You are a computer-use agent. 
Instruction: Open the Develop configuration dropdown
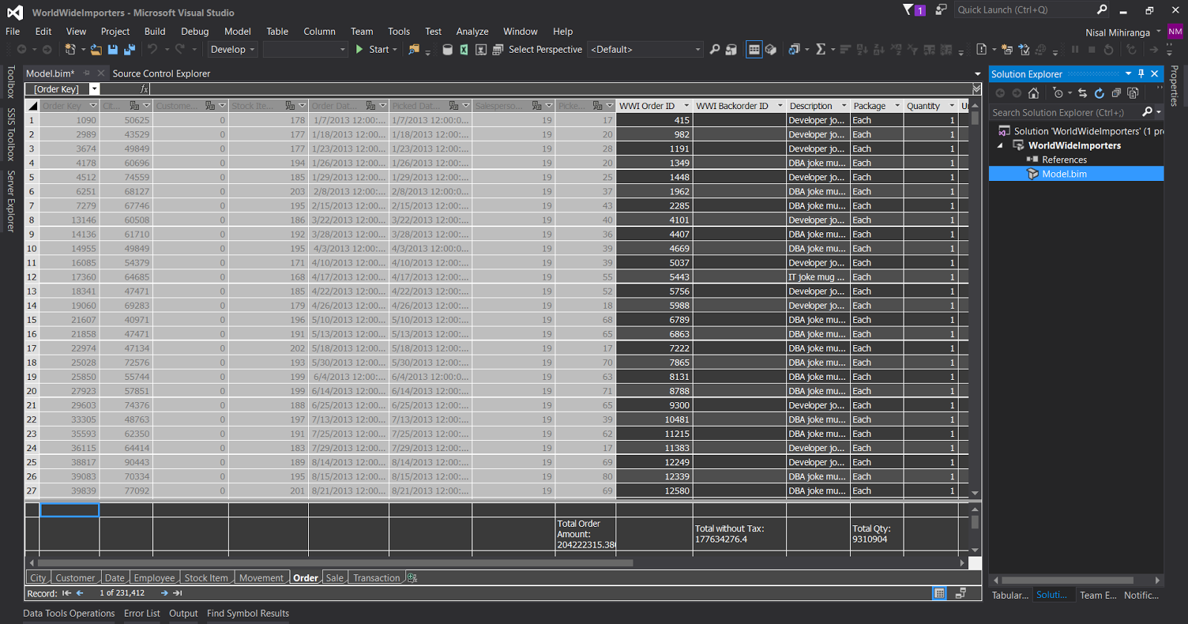coord(232,49)
